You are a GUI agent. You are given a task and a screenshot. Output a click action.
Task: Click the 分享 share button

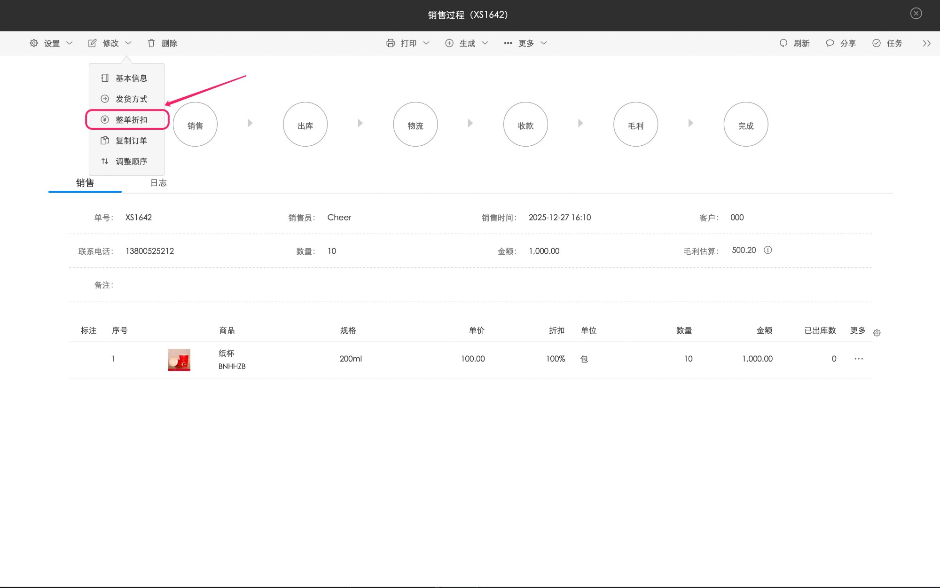(x=840, y=43)
